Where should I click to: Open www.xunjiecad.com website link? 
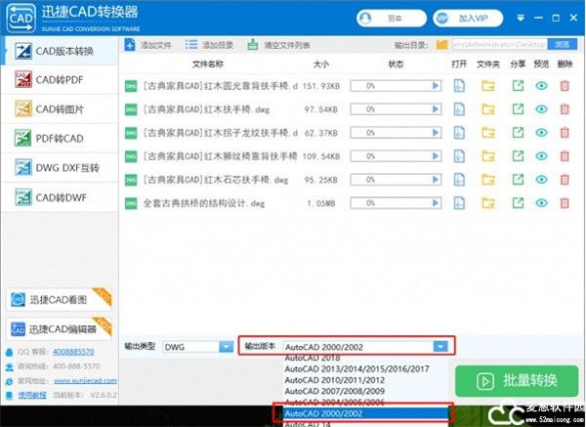(85, 381)
